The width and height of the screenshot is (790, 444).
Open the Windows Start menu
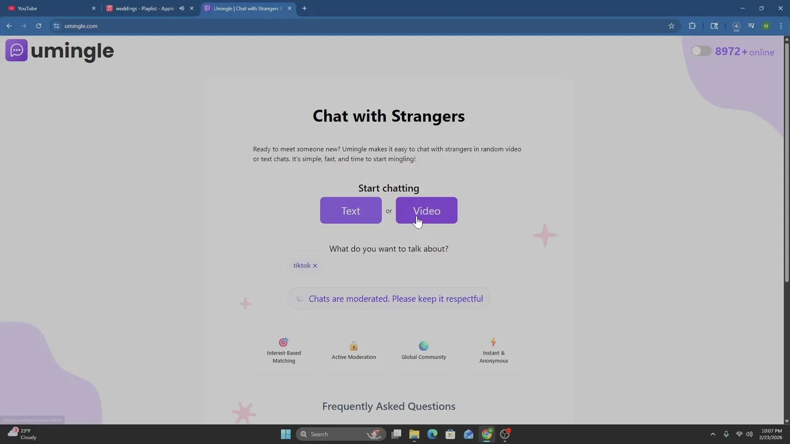286,434
